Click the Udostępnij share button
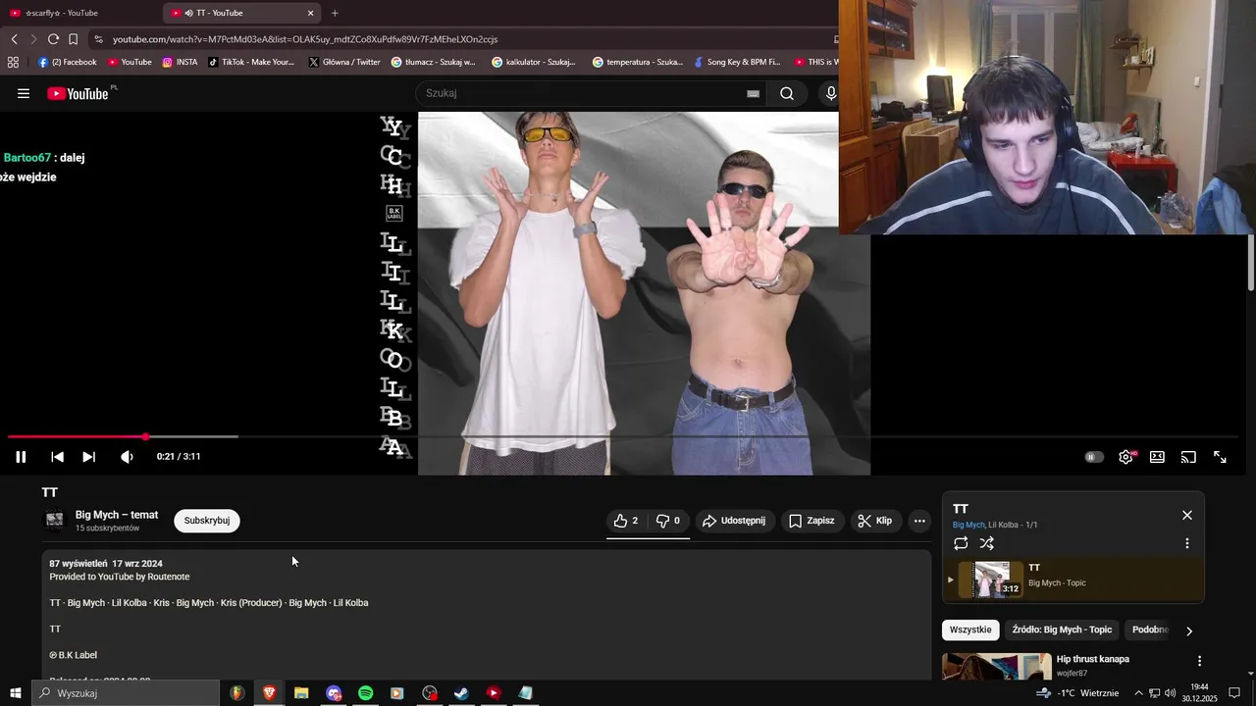This screenshot has height=706, width=1256. click(x=734, y=521)
